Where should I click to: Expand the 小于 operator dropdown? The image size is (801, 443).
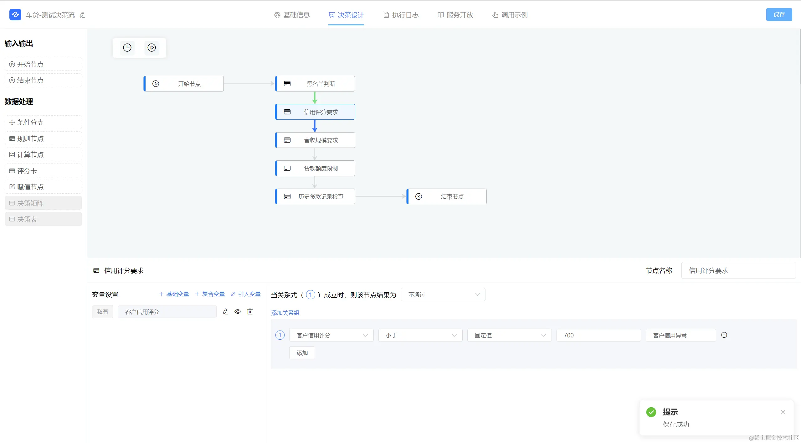coord(420,335)
